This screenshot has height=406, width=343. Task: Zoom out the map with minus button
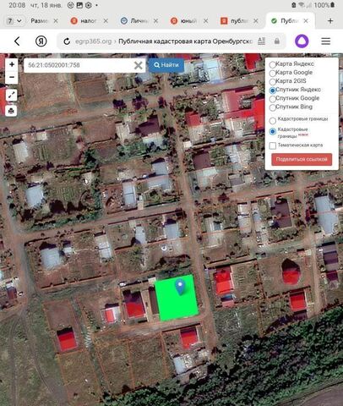(x=12, y=77)
